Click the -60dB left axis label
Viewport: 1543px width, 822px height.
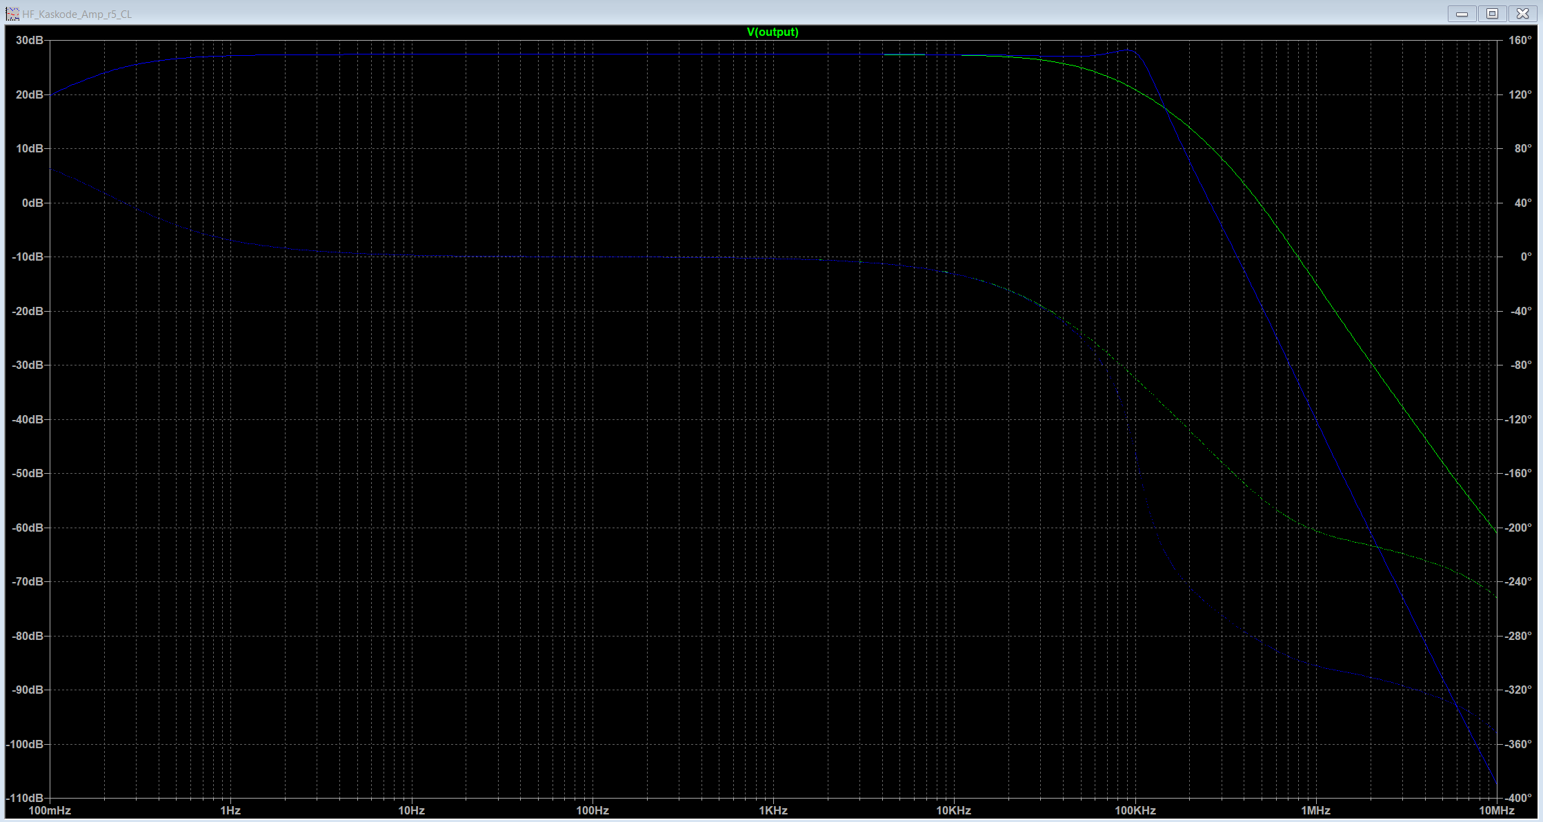[28, 528]
